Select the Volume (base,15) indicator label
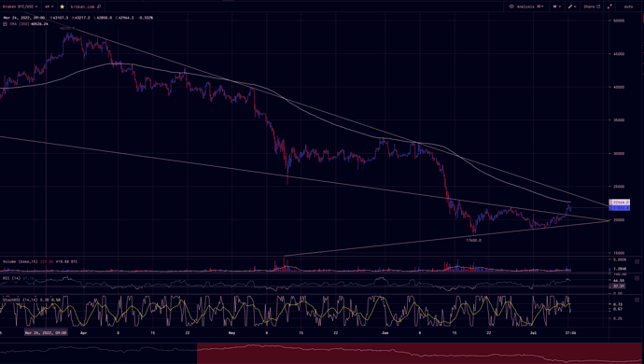The image size is (644, 364). tap(21, 261)
